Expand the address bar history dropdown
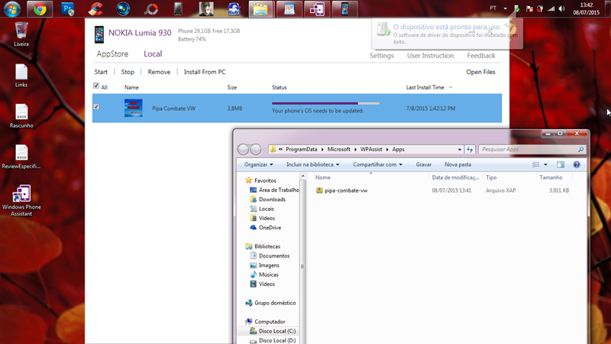Screen dimensions: 611x344 [460, 149]
